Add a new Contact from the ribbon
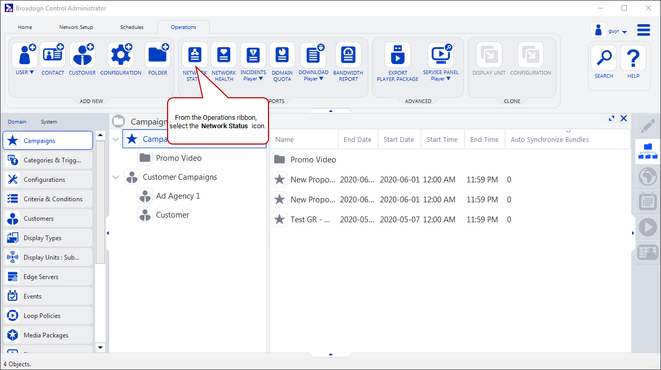The height and width of the screenshot is (370, 661). (53, 55)
